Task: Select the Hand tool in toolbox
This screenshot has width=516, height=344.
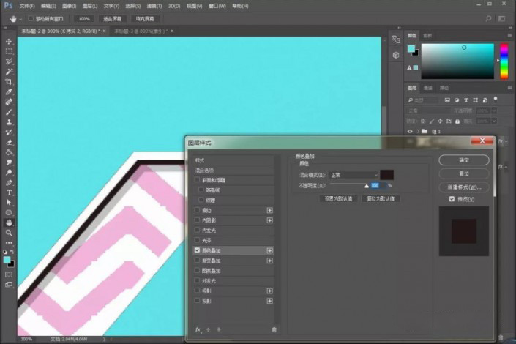Action: [9, 223]
